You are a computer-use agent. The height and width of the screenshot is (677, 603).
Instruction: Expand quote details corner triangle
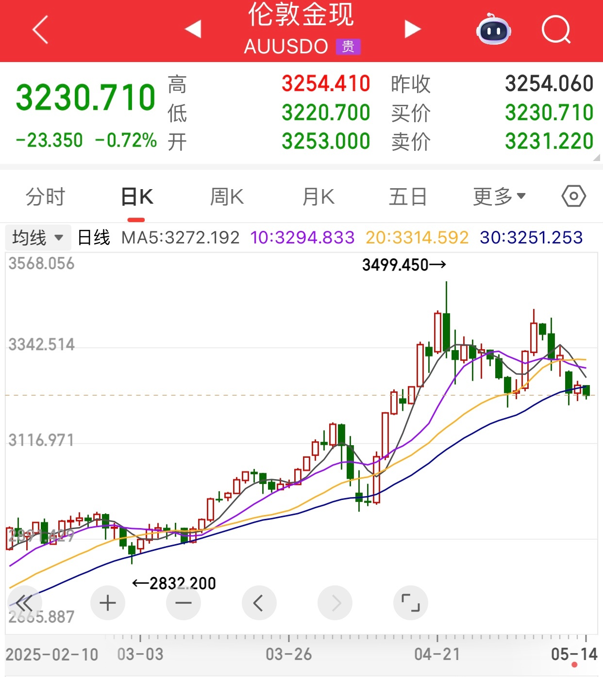pyautogui.click(x=597, y=157)
